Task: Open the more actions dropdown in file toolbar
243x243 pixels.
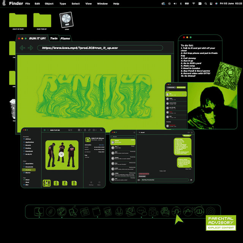Action: (95, 130)
